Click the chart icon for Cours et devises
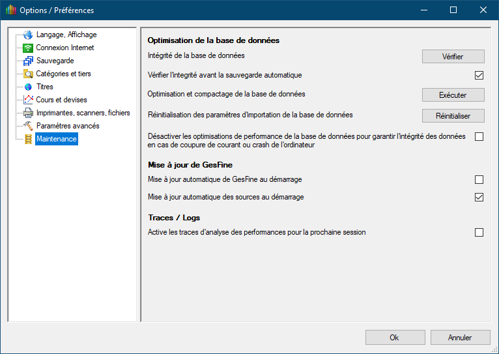This screenshot has height=354, width=499. click(x=27, y=100)
